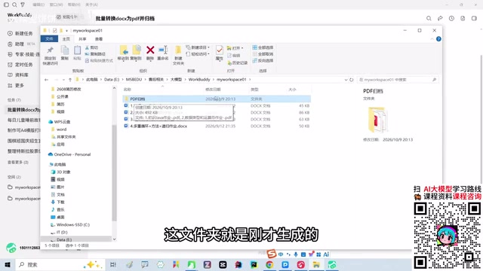Image resolution: width=483 pixels, height=271 pixels.
Task: Click the address bar Refresh icon
Action: coord(352,80)
